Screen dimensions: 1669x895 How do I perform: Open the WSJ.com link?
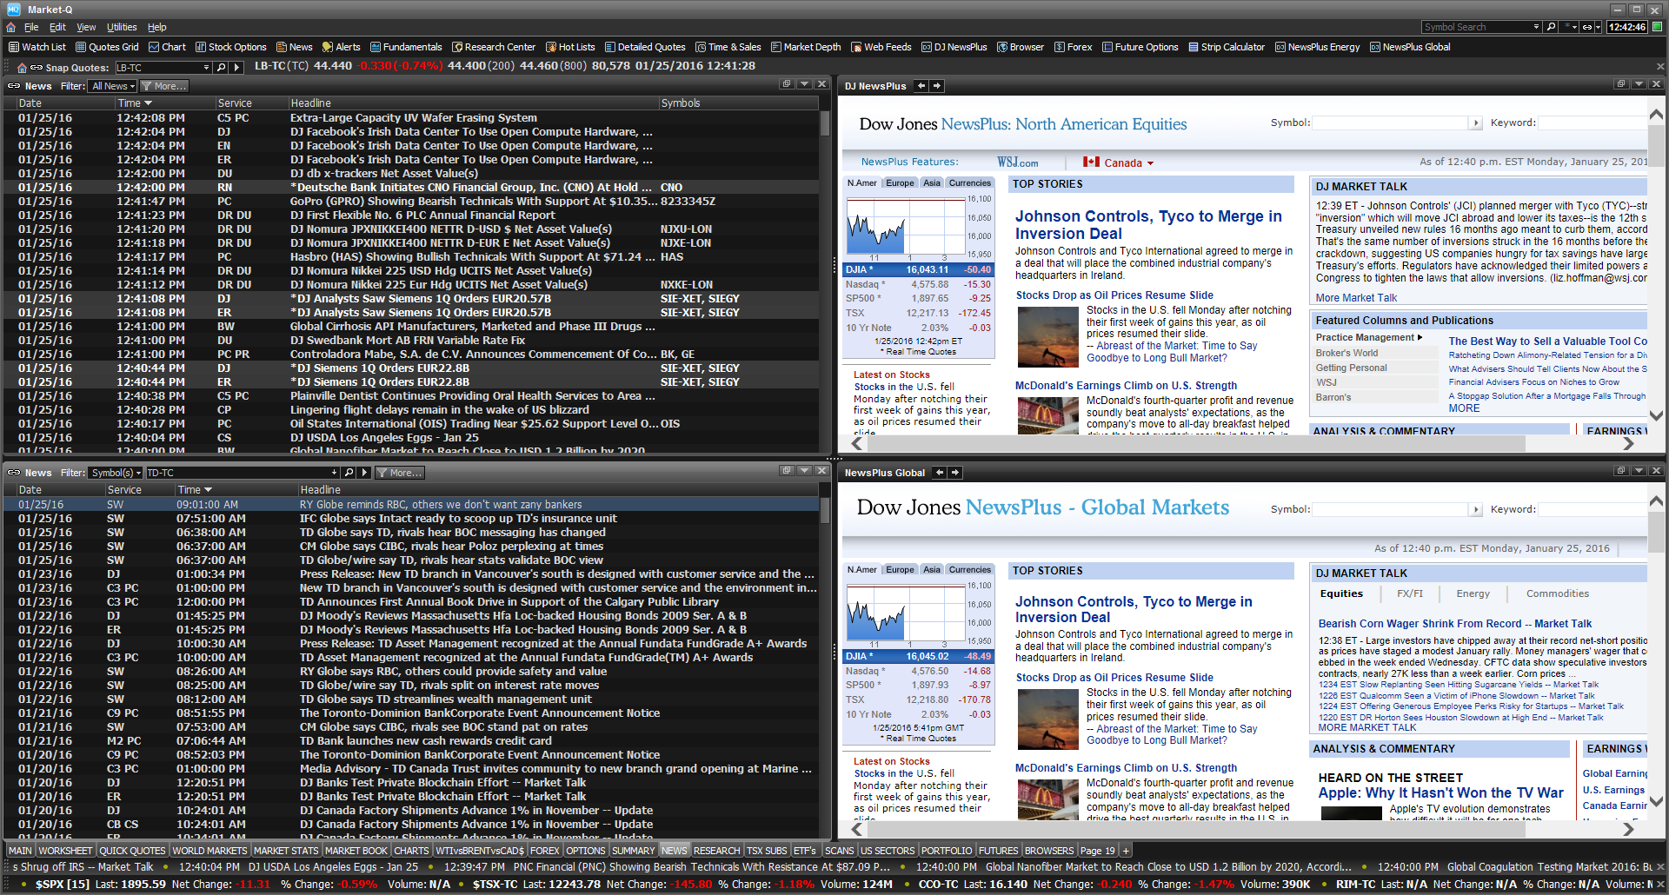point(1017,162)
